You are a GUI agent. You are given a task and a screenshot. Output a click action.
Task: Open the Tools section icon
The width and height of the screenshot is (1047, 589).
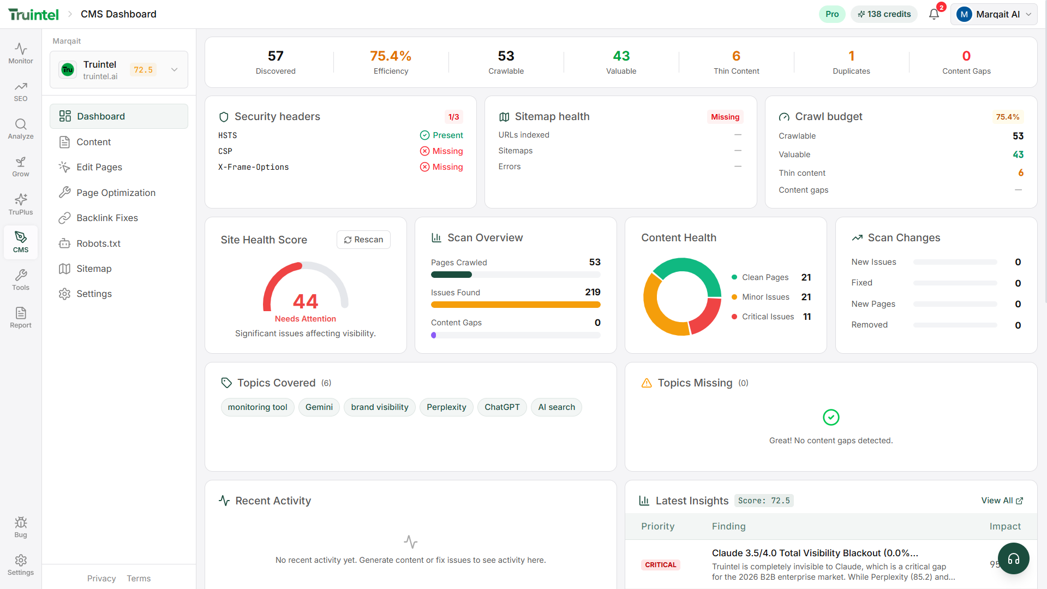(21, 279)
